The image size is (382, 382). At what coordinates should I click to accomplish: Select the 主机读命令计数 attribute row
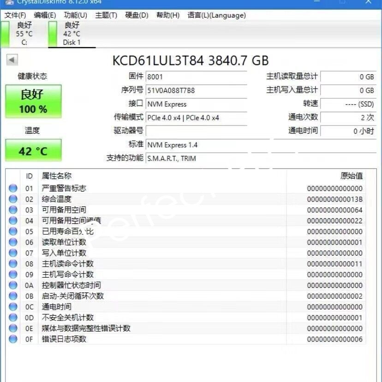click(x=185, y=263)
